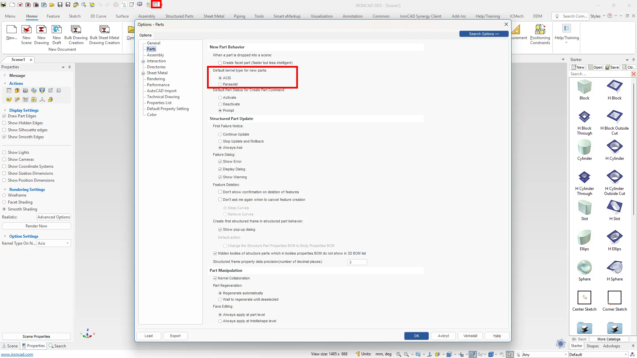Image resolution: width=637 pixels, height=358 pixels.
Task: Open Bulk Sheet Metal Drawing Creation
Action: coord(105,34)
